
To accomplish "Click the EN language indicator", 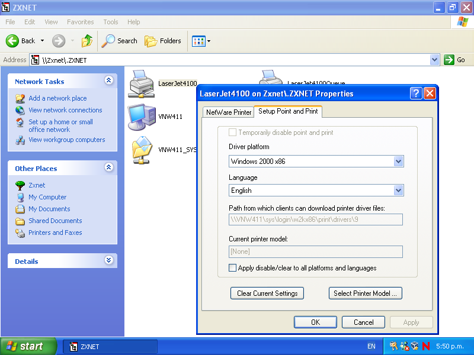I will tap(371, 346).
